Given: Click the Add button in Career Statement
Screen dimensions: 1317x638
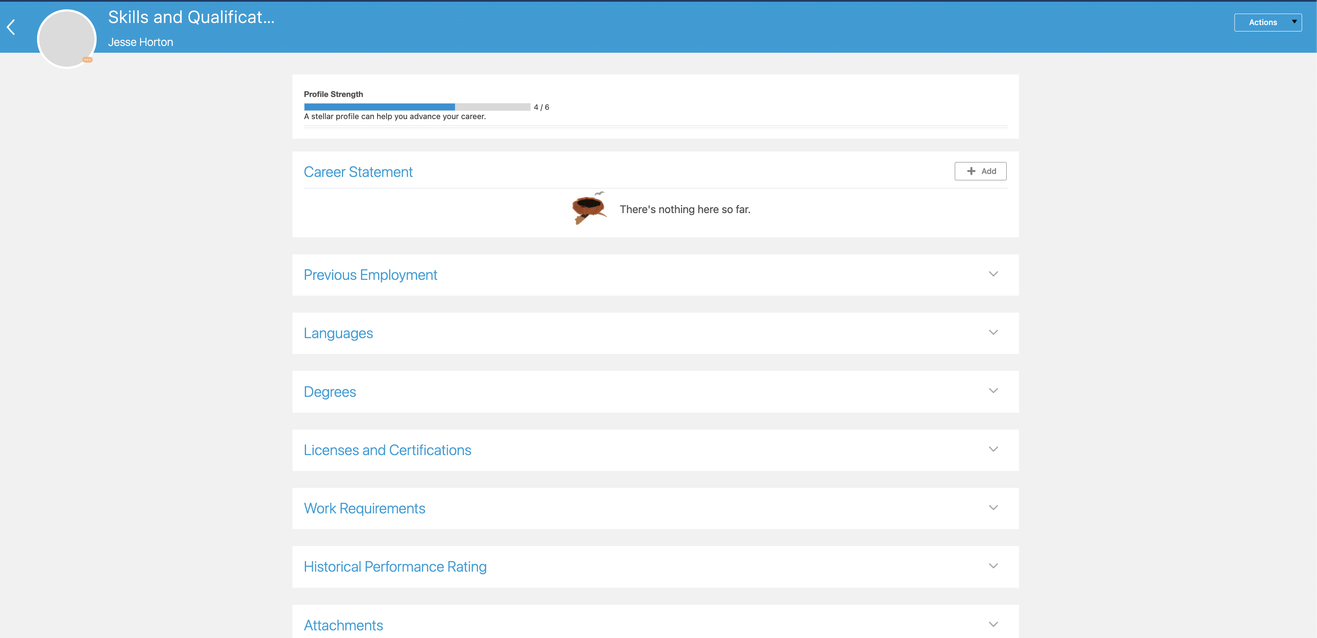Looking at the screenshot, I should [x=980, y=171].
